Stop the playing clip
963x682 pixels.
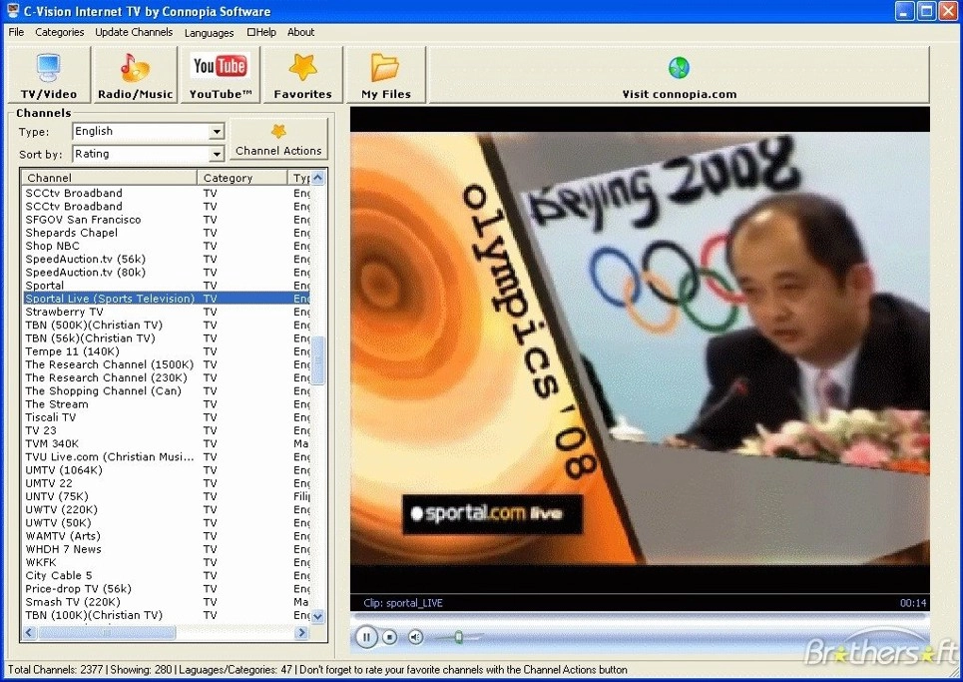[x=389, y=637]
